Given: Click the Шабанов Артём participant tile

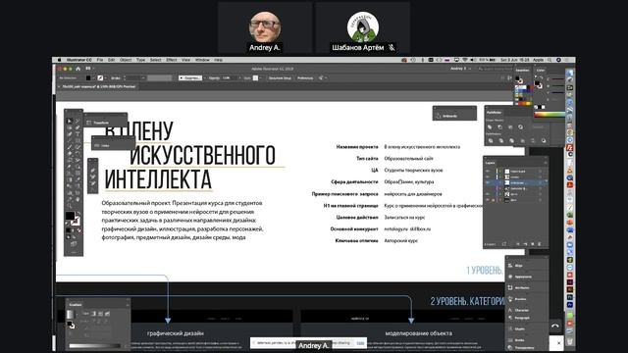Looking at the screenshot, I should (x=362, y=28).
